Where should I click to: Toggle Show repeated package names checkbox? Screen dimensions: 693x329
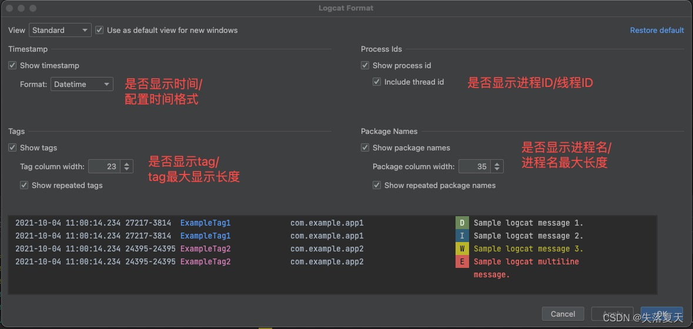click(377, 185)
